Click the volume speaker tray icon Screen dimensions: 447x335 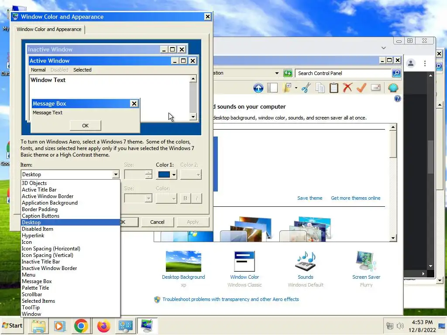click(x=400, y=325)
